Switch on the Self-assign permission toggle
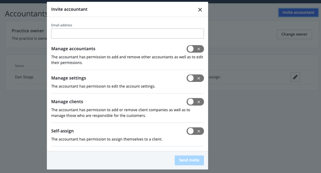The height and width of the screenshot is (173, 321). tap(195, 131)
